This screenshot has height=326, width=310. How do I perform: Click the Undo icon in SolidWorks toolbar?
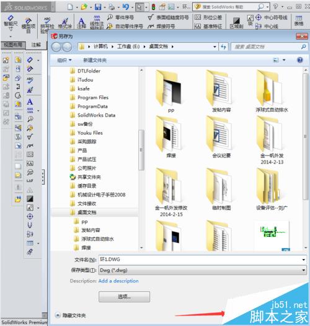[x=125, y=7]
